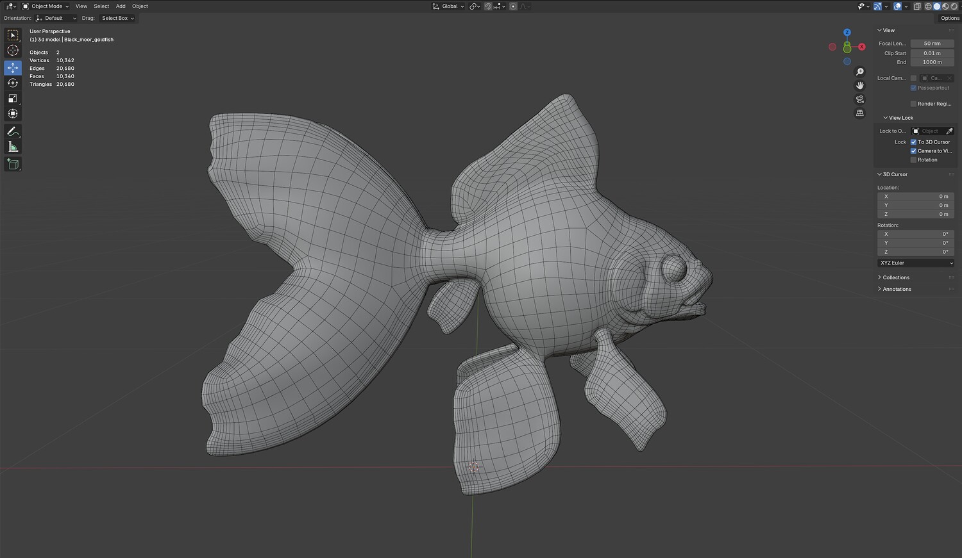Click the Pan view hand icon
The width and height of the screenshot is (962, 558).
860,85
